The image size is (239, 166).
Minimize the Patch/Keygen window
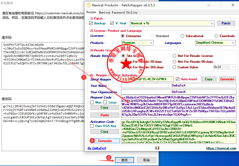(x=209, y=5)
